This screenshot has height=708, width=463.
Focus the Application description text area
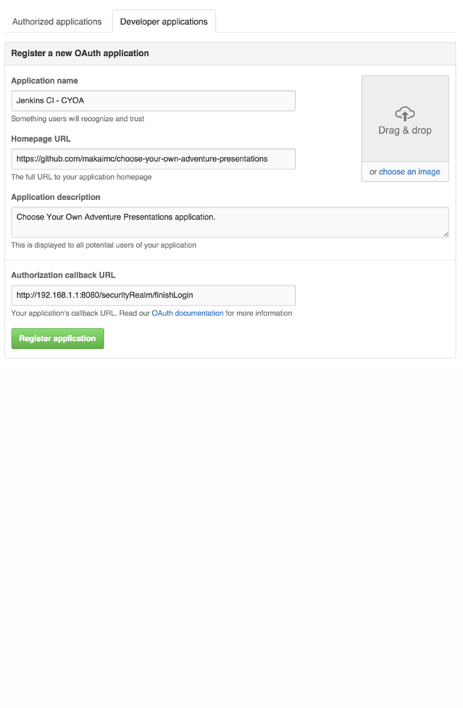tap(230, 222)
